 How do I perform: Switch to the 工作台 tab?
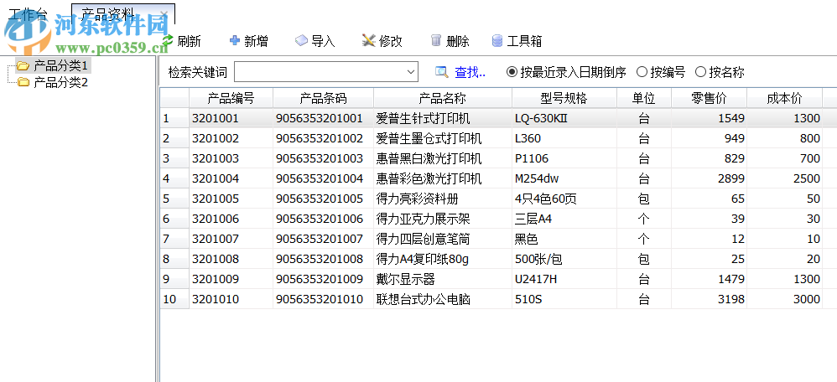(x=28, y=14)
